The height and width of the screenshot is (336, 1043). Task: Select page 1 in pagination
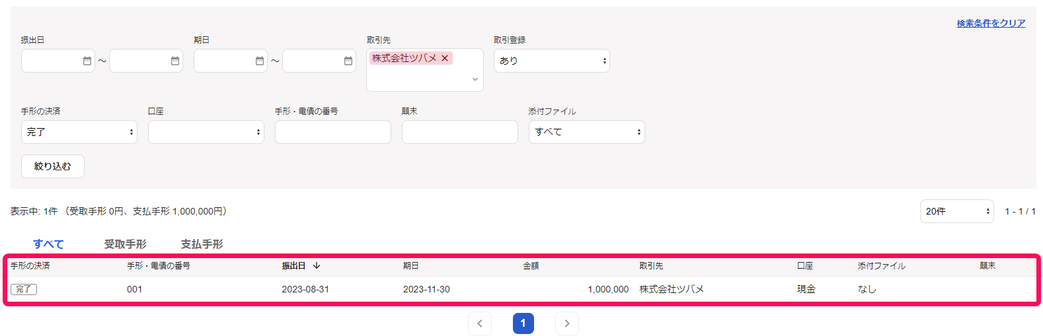point(523,323)
